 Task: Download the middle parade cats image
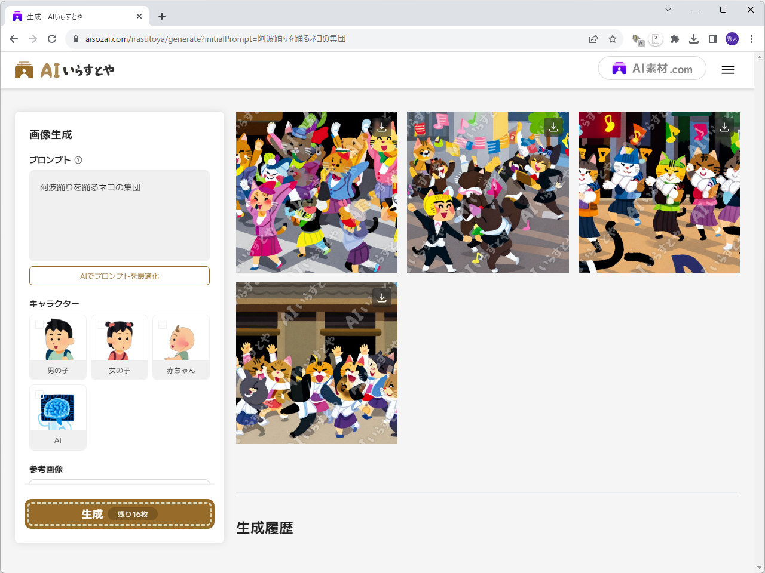click(553, 127)
